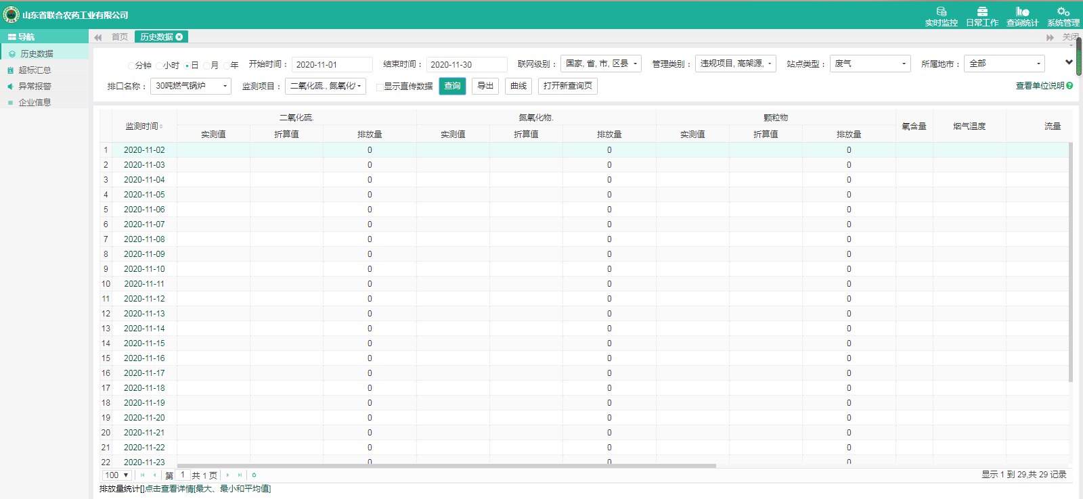The image size is (1083, 499).
Task: Click the horizontal scrollbar under the table
Action: point(446,466)
